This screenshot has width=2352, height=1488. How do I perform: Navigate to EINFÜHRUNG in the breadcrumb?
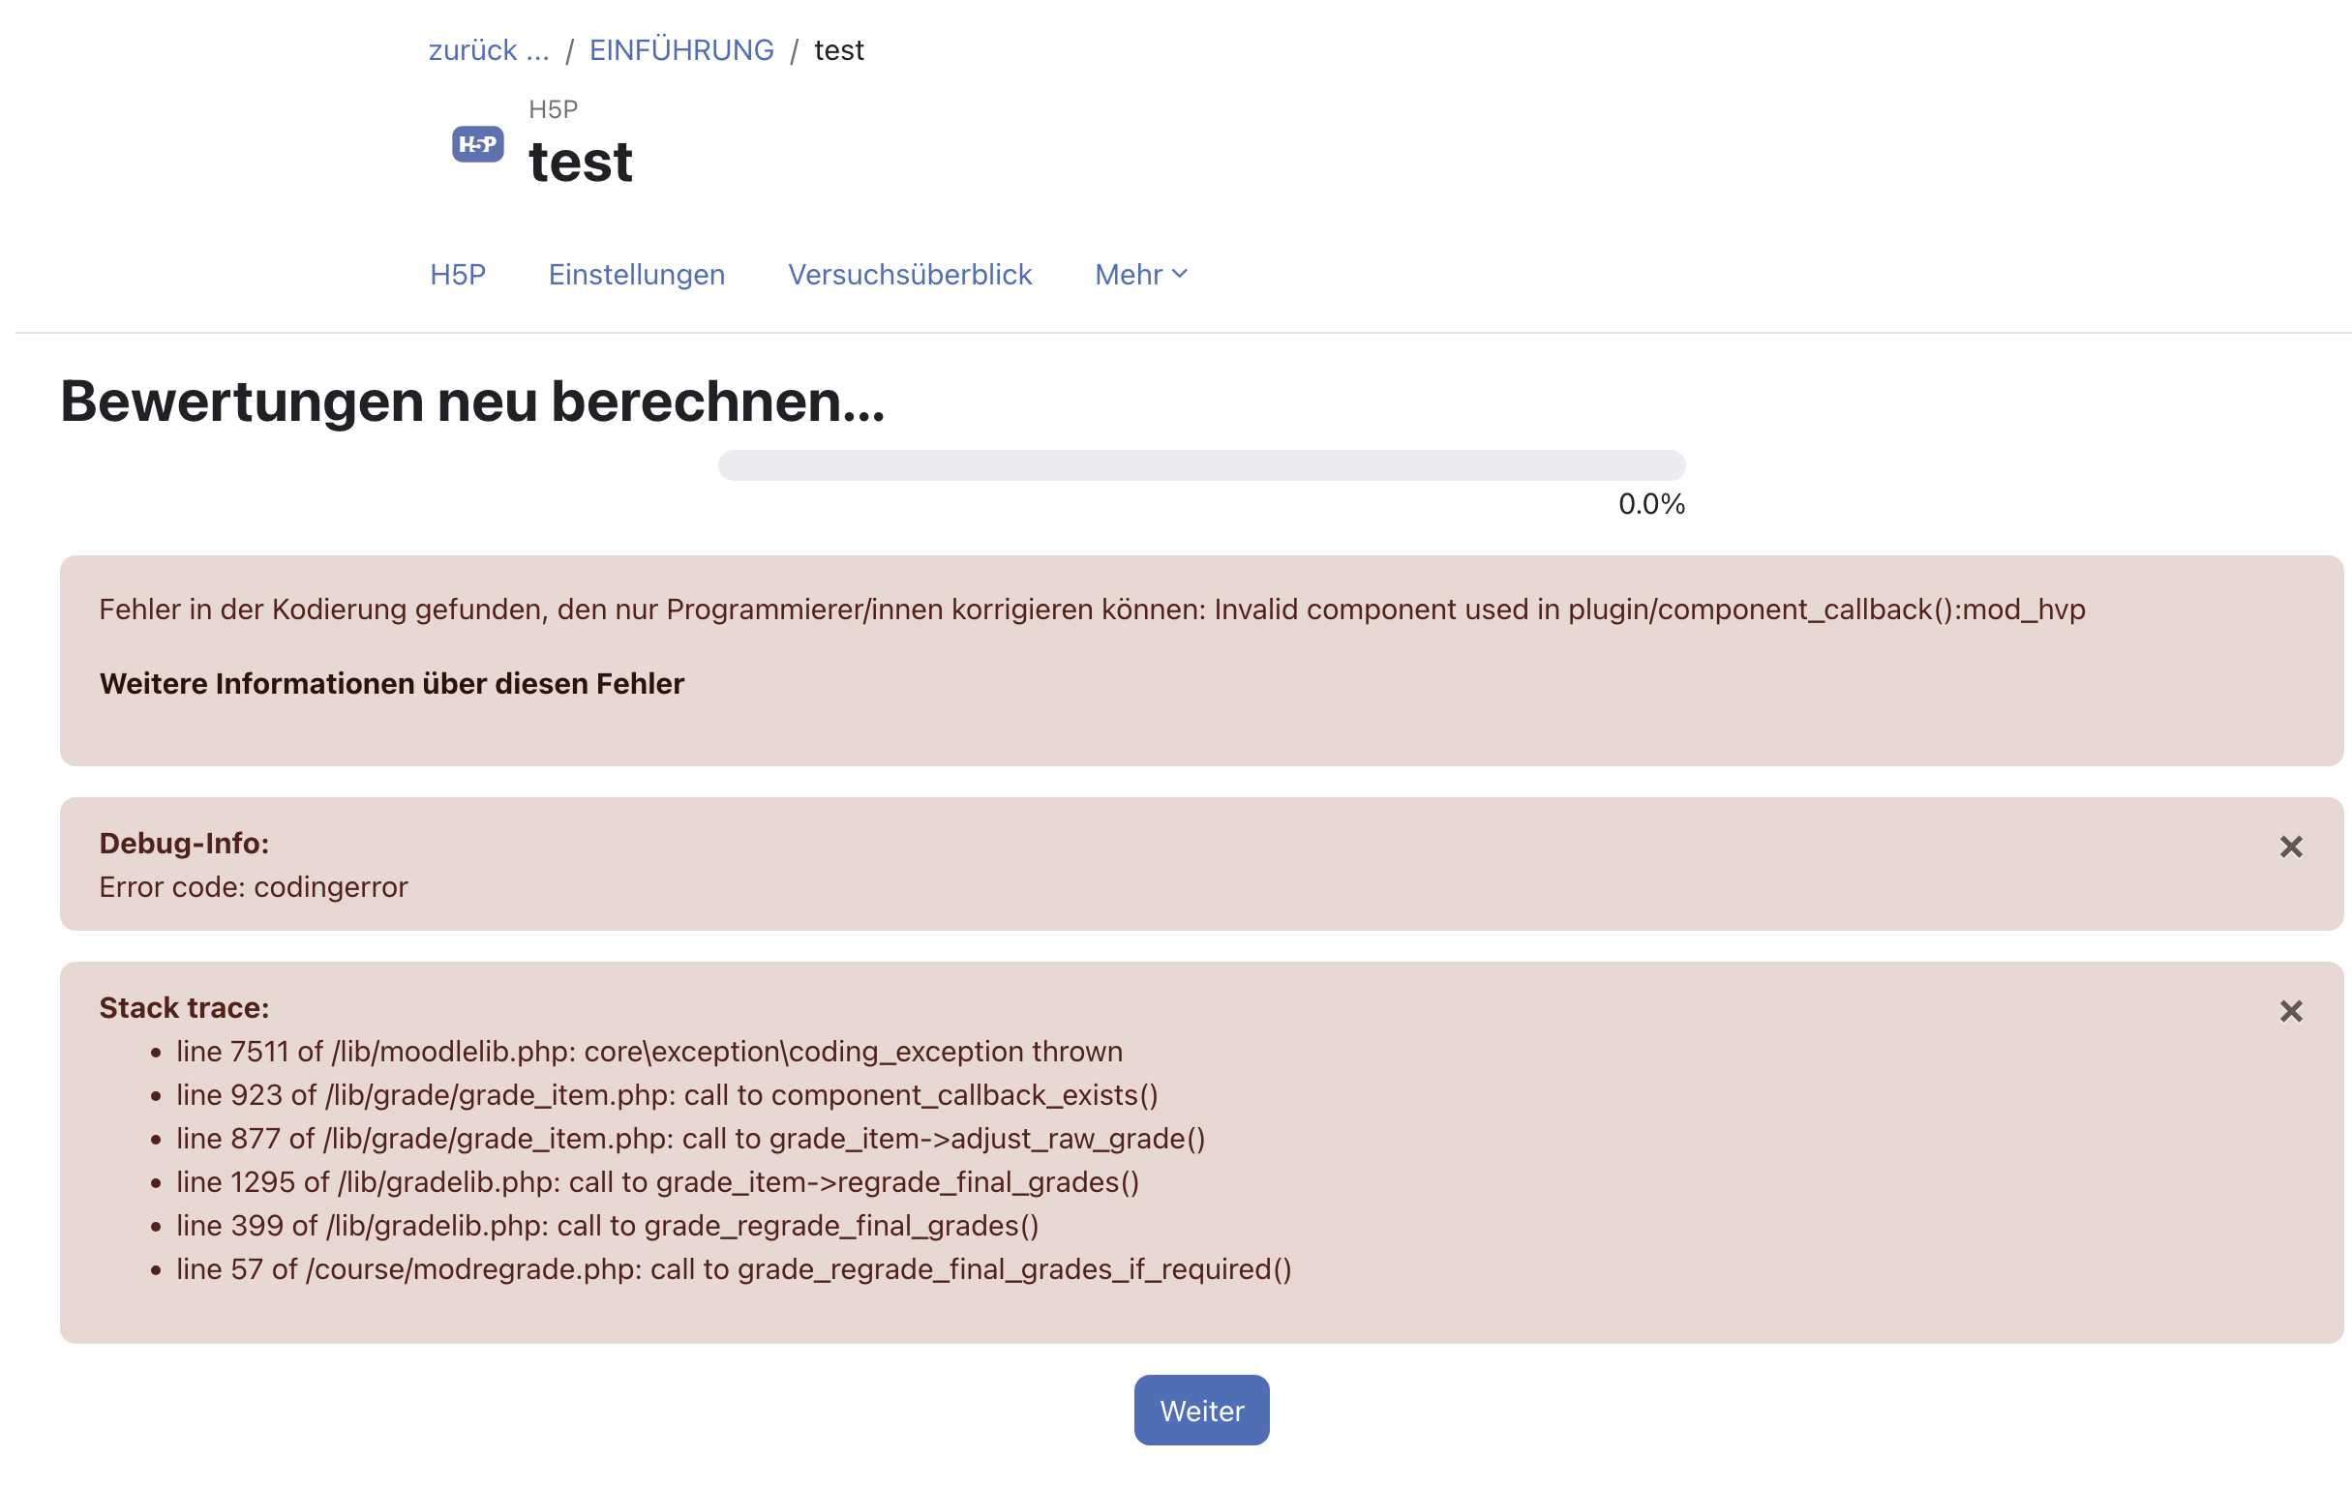680,49
